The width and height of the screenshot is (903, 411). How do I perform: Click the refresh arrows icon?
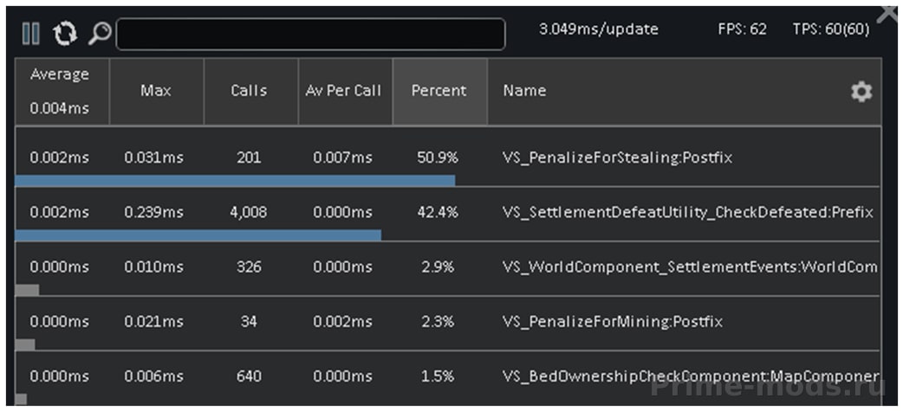65,34
